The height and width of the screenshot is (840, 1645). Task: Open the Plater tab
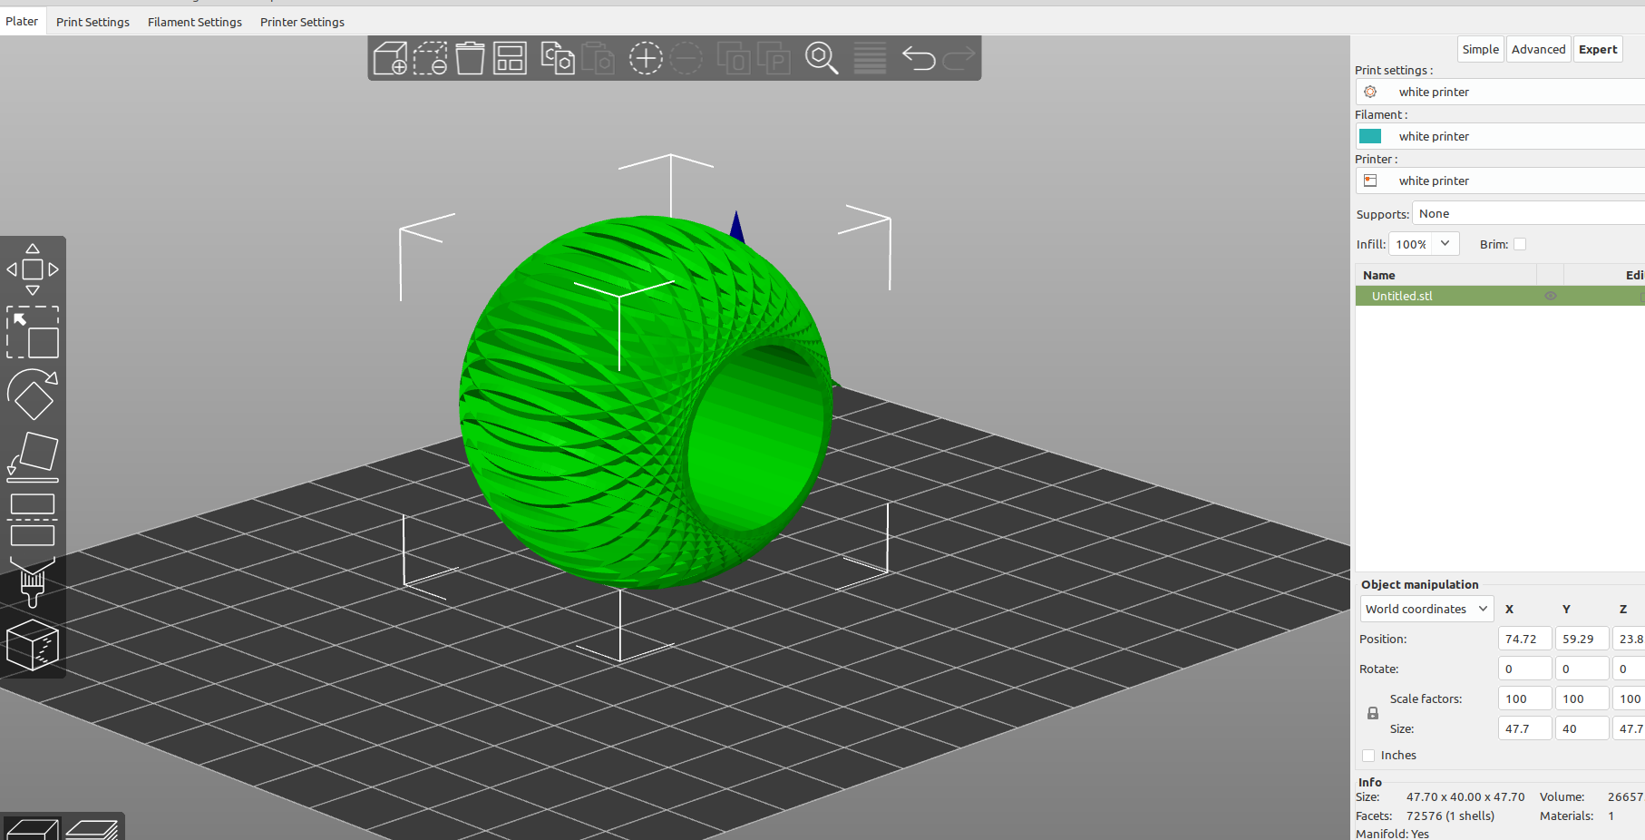tap(22, 21)
